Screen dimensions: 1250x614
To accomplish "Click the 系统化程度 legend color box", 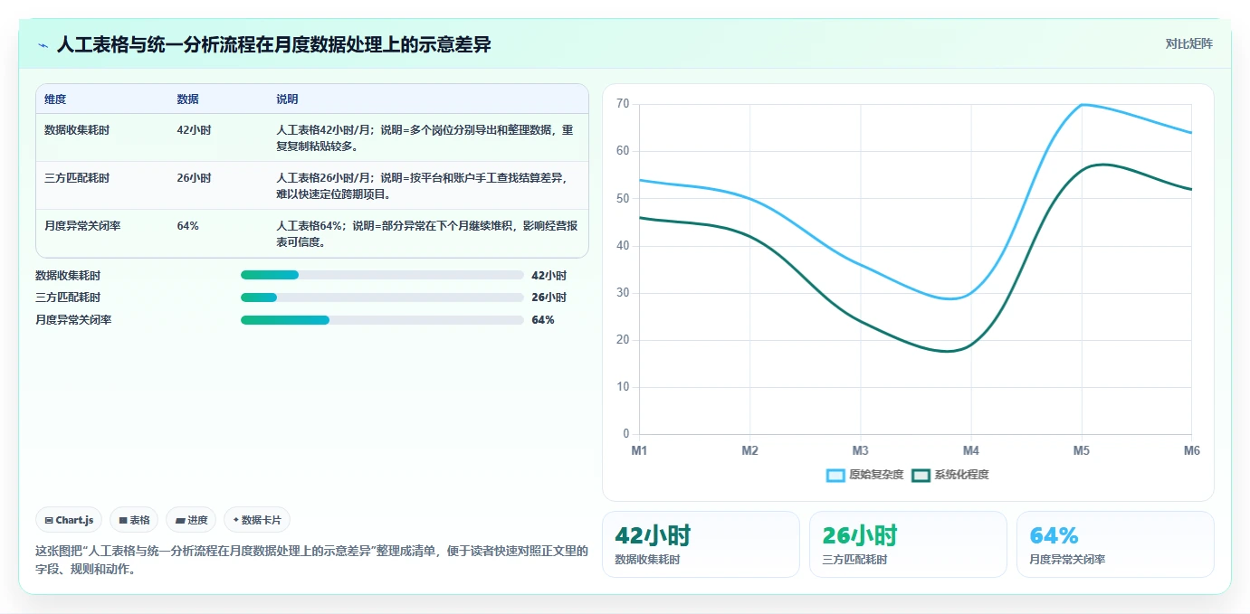I will click(921, 476).
